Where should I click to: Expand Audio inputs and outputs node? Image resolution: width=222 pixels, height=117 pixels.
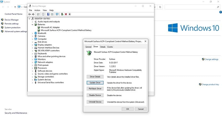(x=32, y=22)
